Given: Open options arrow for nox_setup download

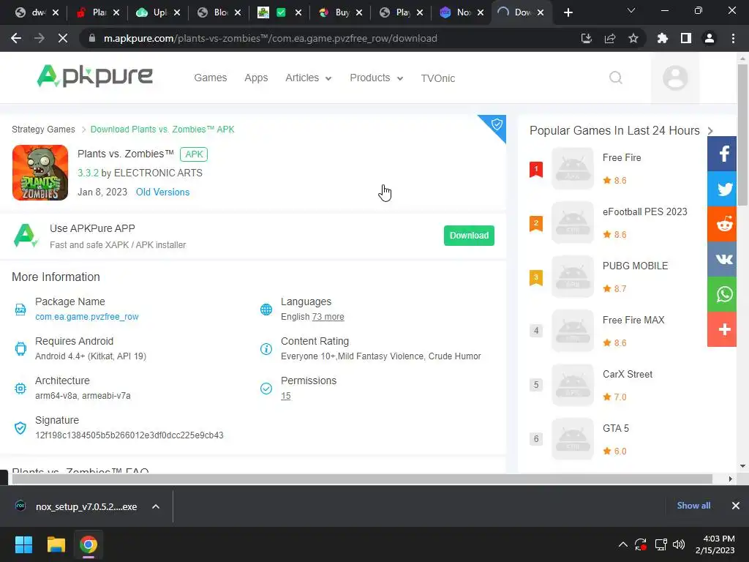Looking at the screenshot, I should coord(156,506).
